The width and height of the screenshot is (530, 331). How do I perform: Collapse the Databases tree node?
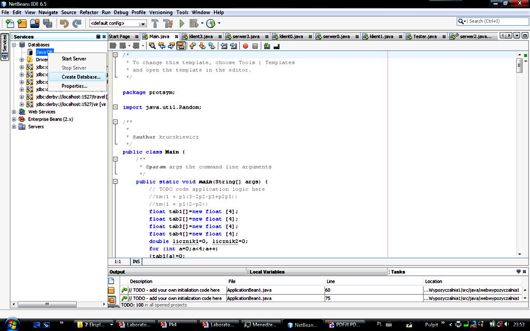click(x=14, y=44)
